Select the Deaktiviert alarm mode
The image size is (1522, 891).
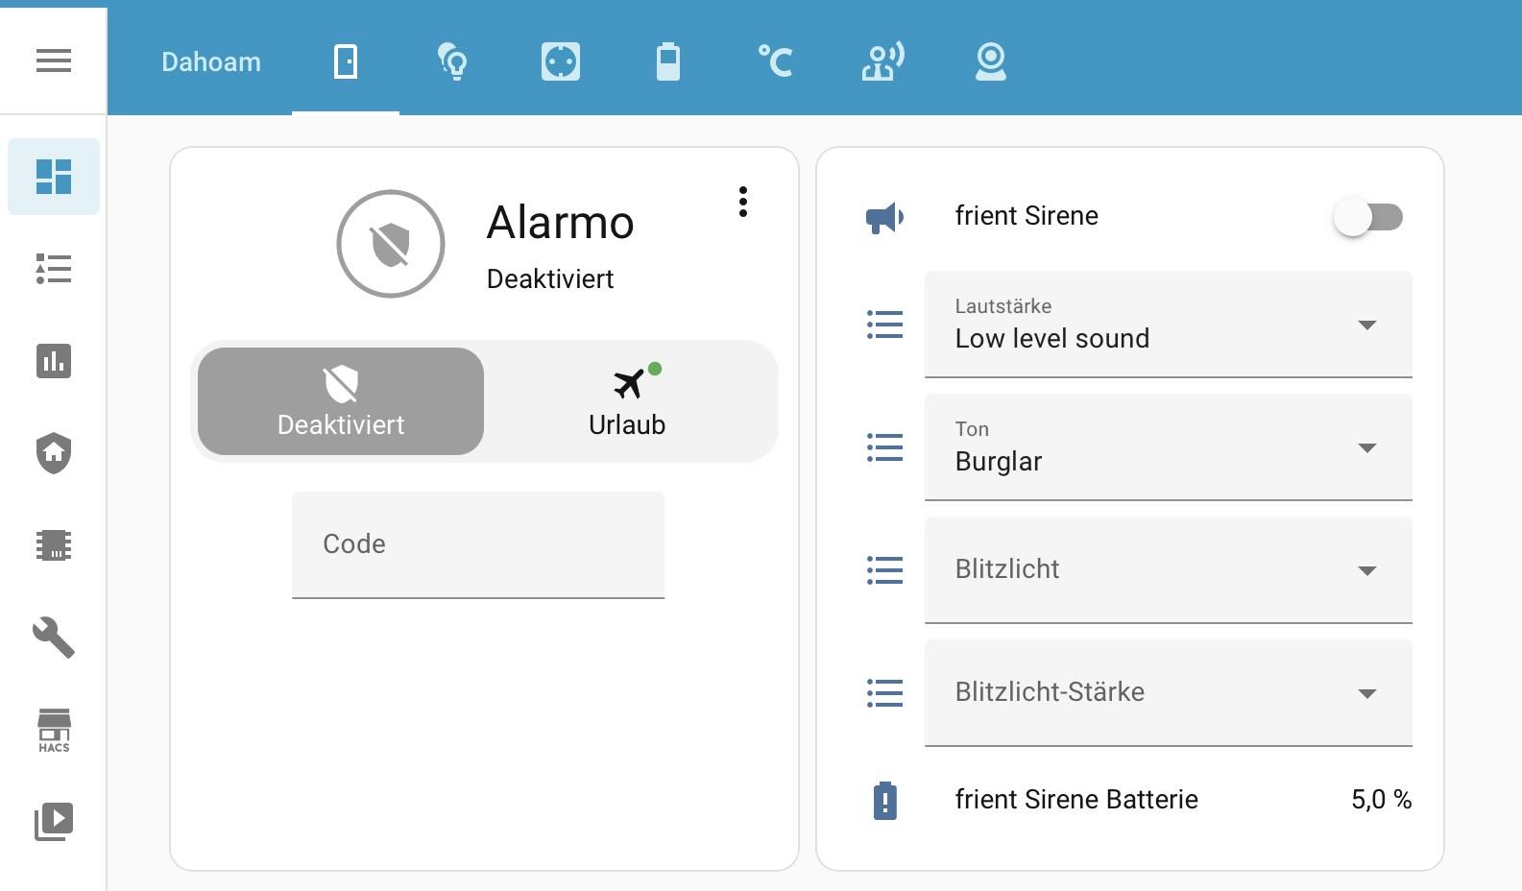(x=341, y=401)
